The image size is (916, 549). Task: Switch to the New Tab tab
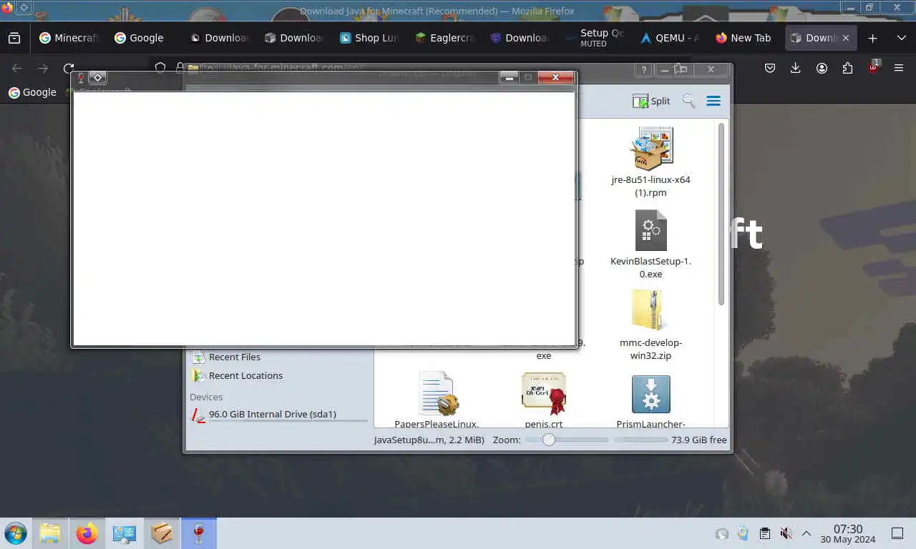pyautogui.click(x=744, y=38)
